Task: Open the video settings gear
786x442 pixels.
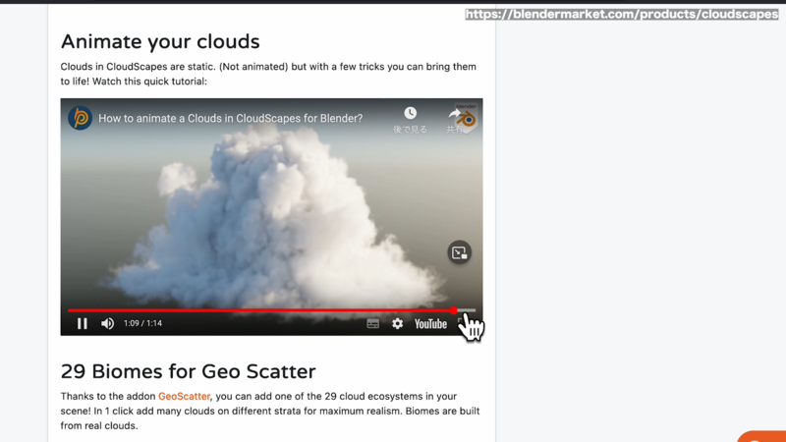Action: [398, 324]
